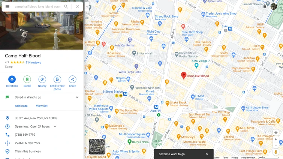Get Directions to Camp Half-Blood
Viewport: 283px width, 159px height.
tap(12, 79)
